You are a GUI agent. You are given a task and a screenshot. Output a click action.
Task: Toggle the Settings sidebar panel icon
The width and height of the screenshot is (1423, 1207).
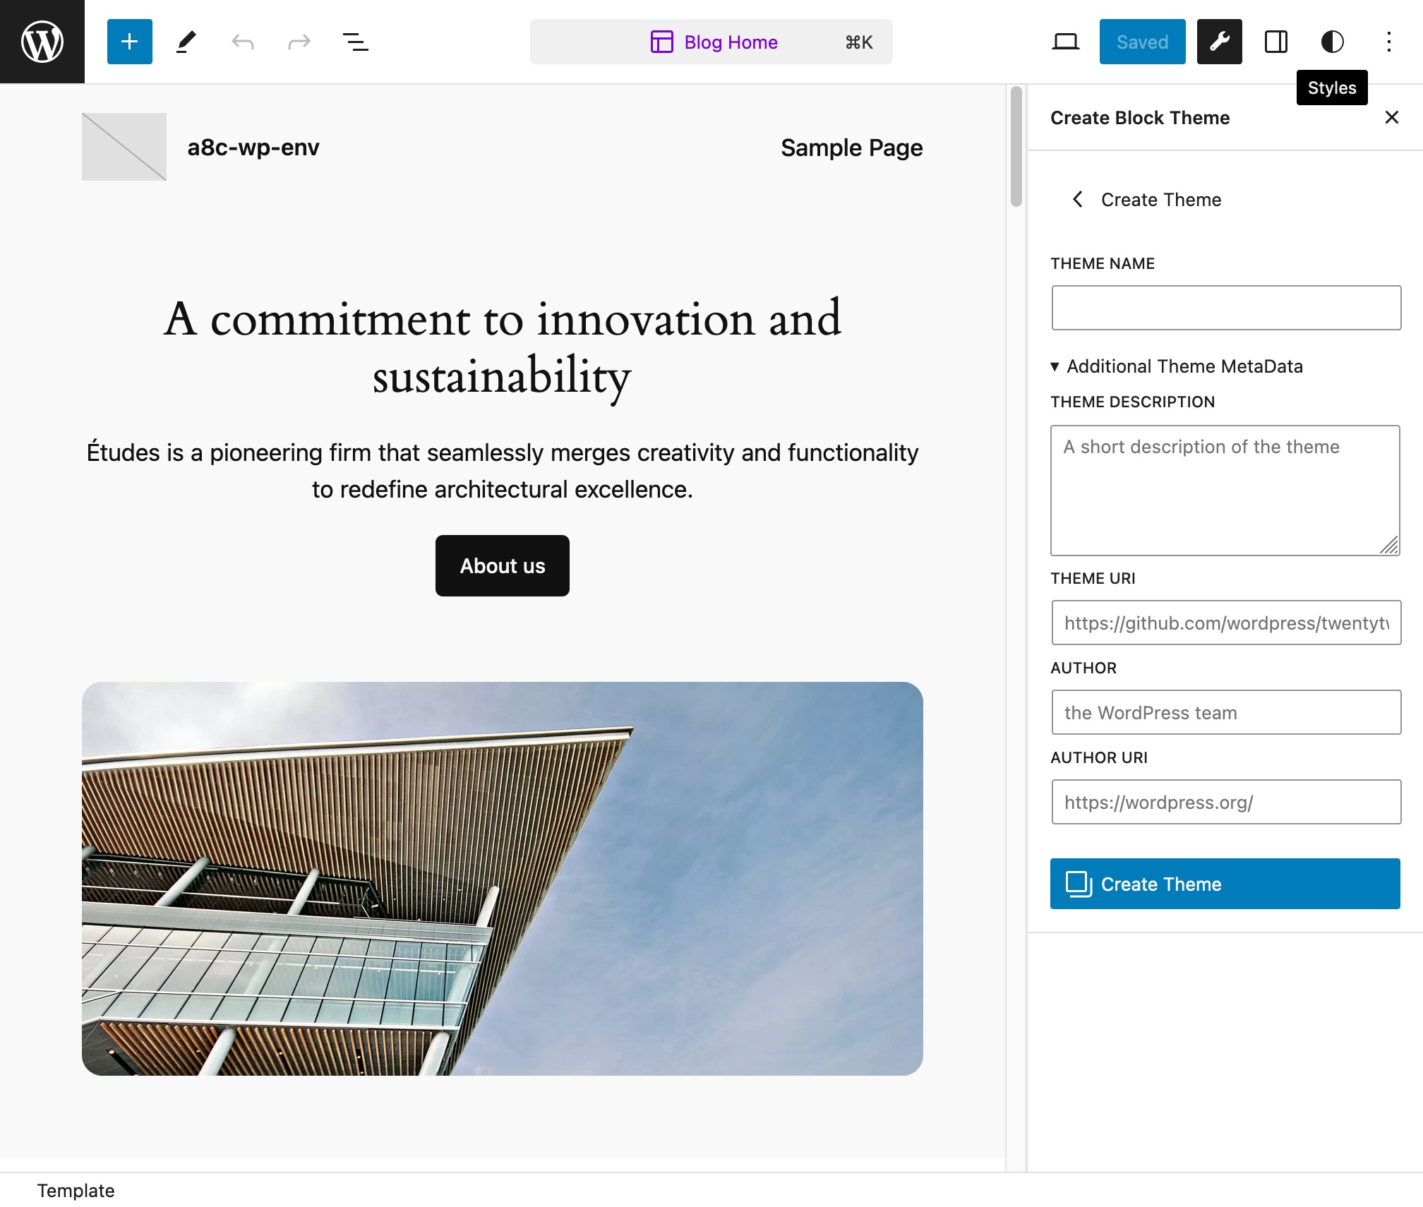(1275, 42)
